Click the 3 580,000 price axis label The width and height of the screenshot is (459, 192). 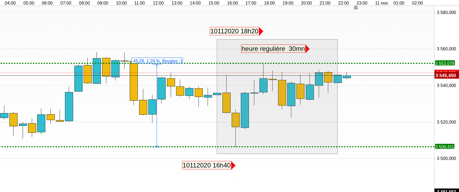click(x=446, y=12)
